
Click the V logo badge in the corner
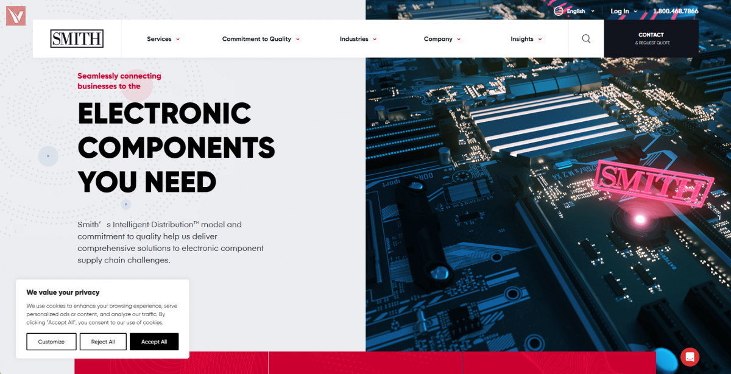point(15,15)
